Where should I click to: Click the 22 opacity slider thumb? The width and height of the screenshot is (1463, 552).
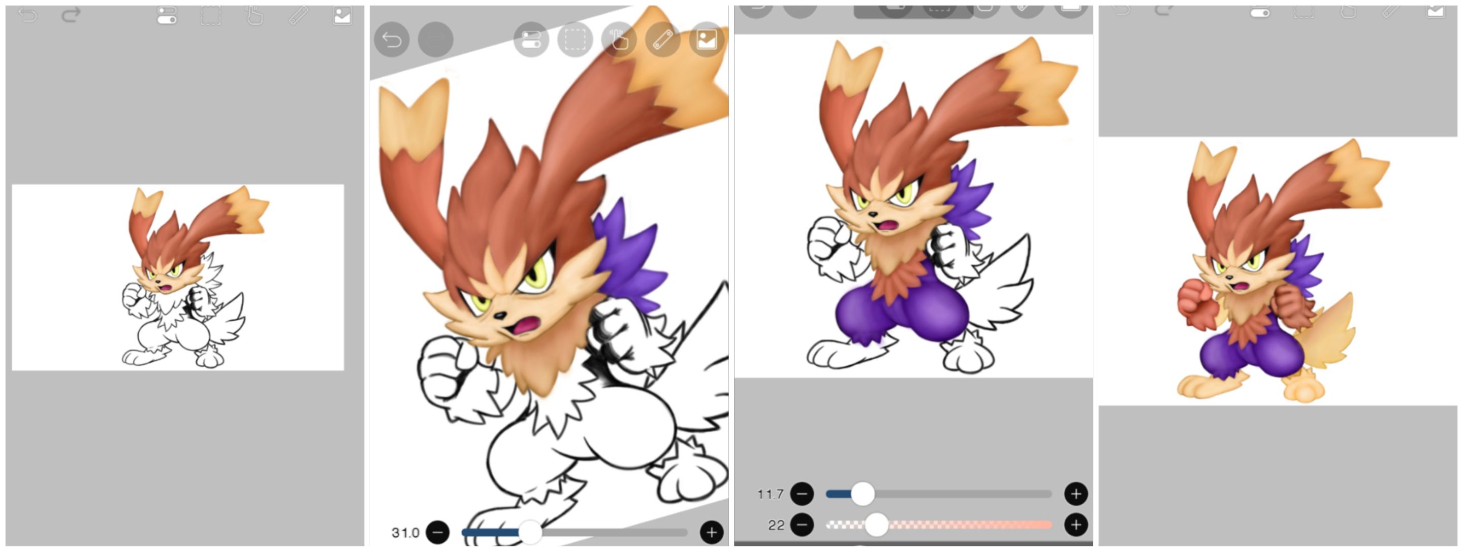876,525
